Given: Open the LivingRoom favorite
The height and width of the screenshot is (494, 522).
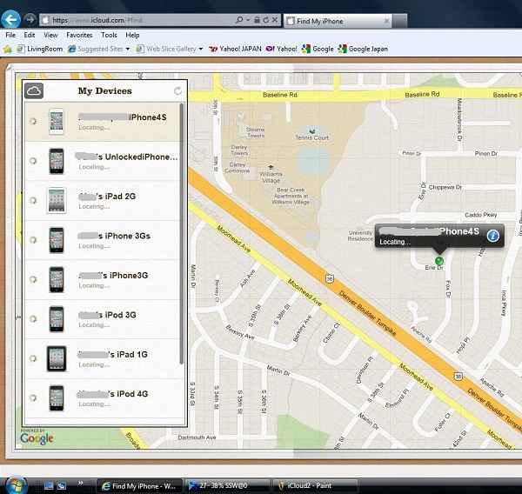Looking at the screenshot, I should (x=40, y=49).
